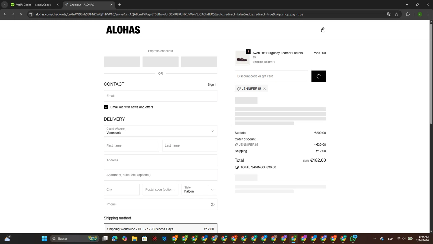433x244 pixels.
Task: Focus the First name field
Action: (x=131, y=146)
